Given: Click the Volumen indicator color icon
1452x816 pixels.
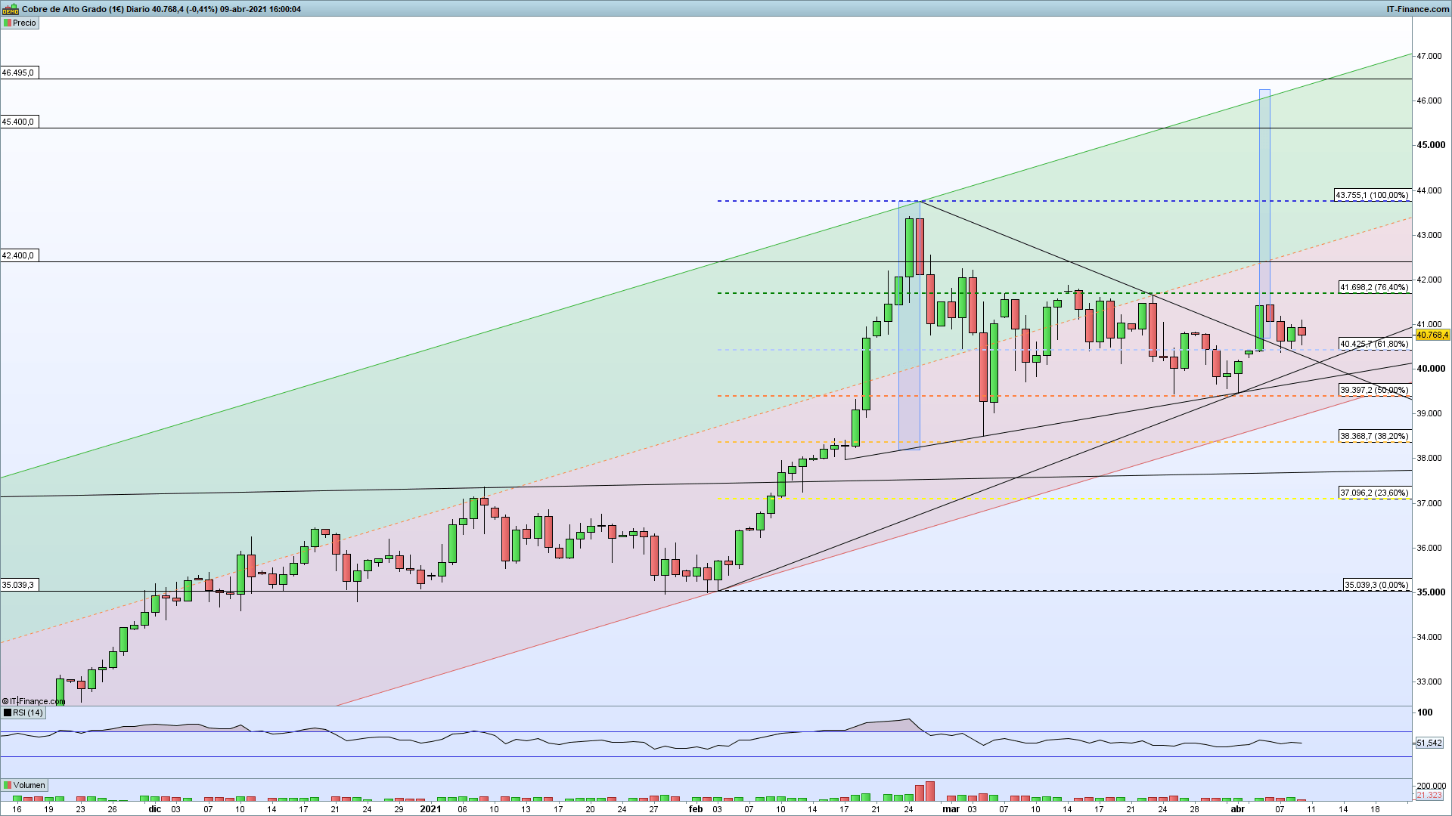Looking at the screenshot, I should click(7, 785).
